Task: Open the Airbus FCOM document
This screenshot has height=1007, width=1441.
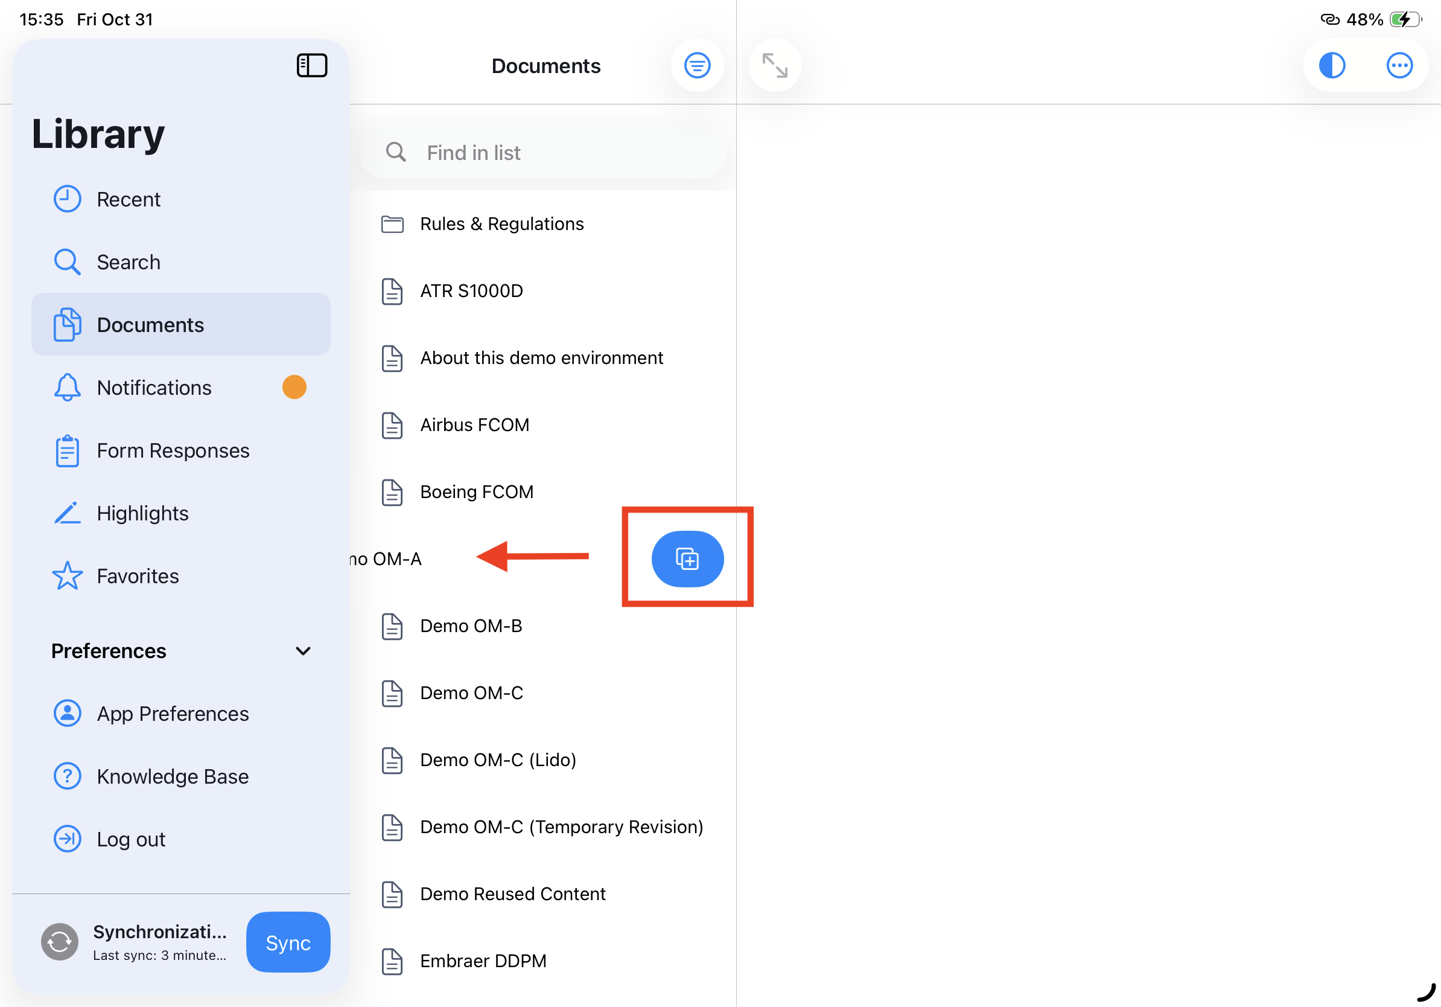Action: 474,425
